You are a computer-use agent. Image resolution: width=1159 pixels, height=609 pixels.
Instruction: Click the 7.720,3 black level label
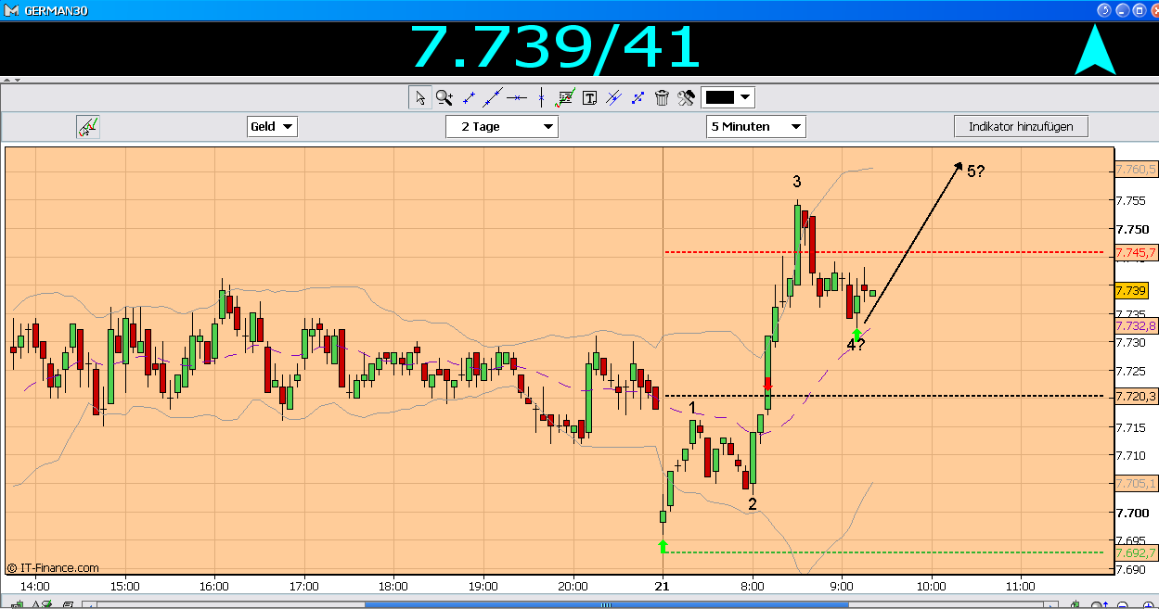[1136, 397]
